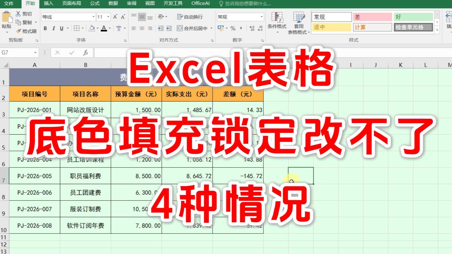Apply the Good (好) cell style
The height and width of the screenshot is (254, 452).
tap(413, 17)
